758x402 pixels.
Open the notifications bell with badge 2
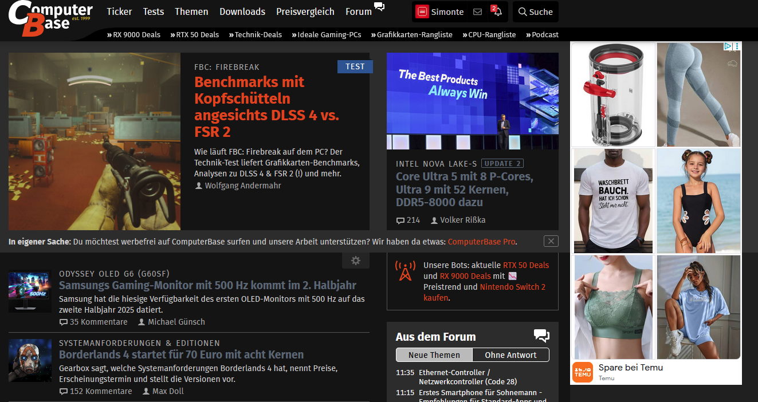[496, 11]
